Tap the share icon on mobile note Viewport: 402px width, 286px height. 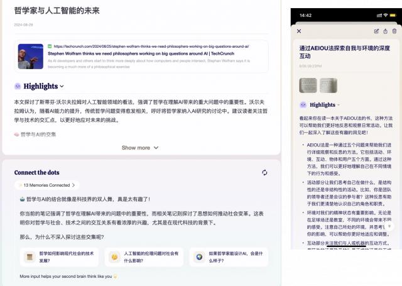point(385,31)
